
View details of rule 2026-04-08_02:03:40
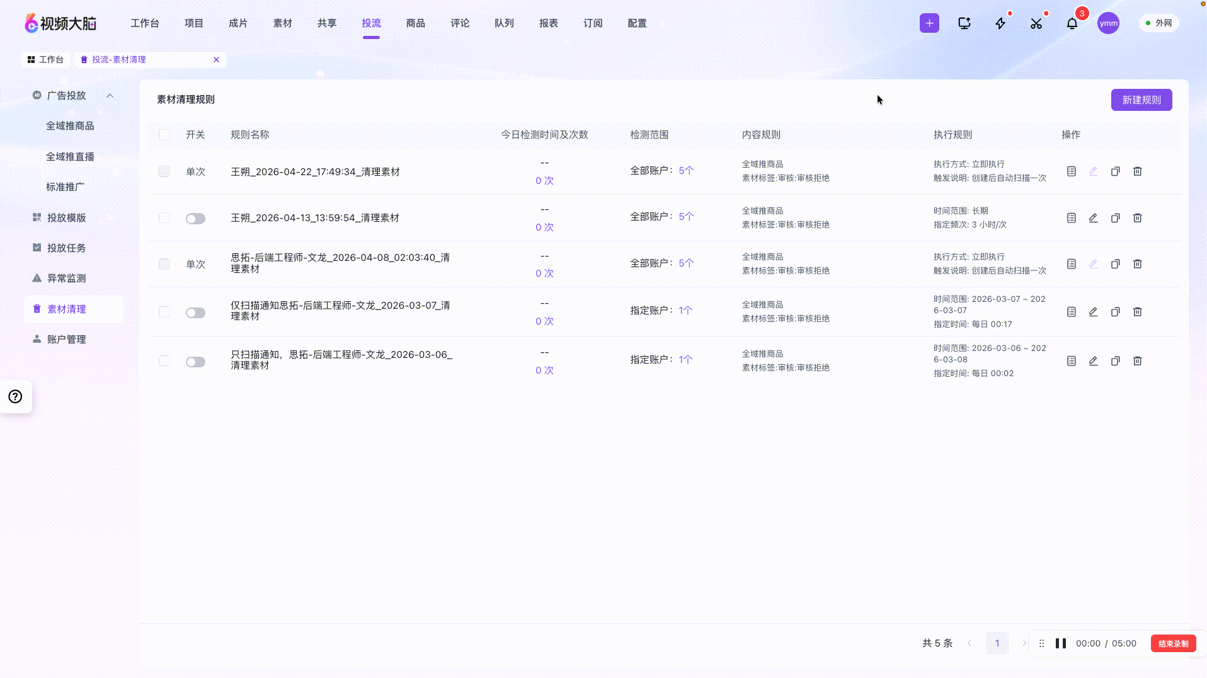(x=1071, y=264)
